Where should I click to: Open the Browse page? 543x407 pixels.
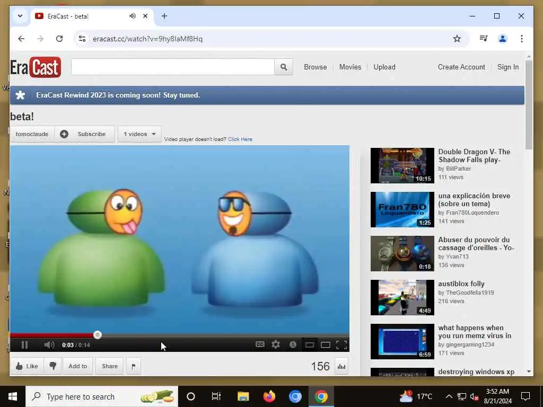tap(315, 67)
